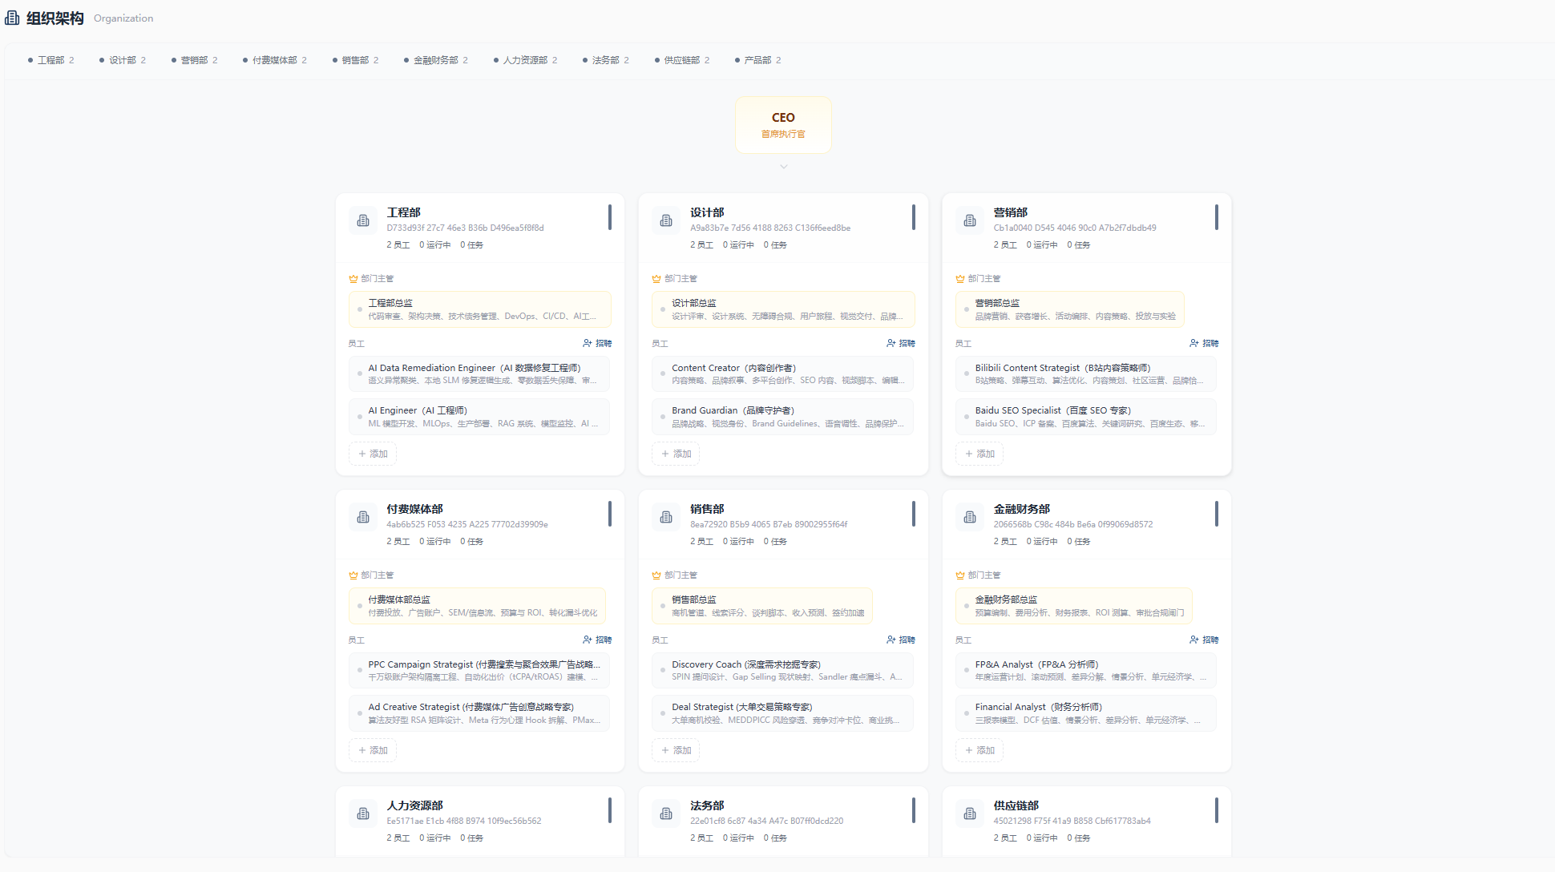Open the Content Creator (内容创作者) employee card
Viewport: 1555px width, 872px height.
click(x=783, y=374)
